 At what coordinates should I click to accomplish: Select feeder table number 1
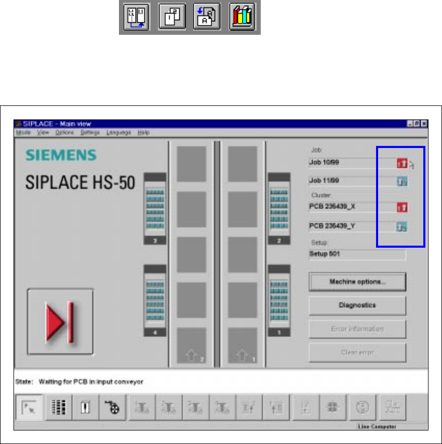pos(279,301)
